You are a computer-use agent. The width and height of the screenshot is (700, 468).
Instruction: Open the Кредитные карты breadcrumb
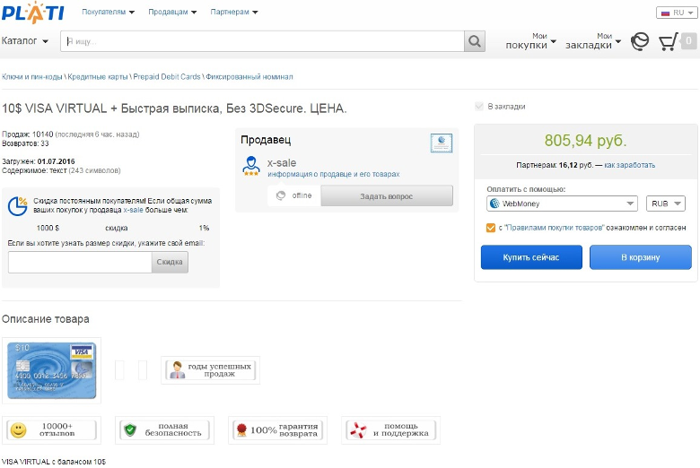click(x=98, y=77)
